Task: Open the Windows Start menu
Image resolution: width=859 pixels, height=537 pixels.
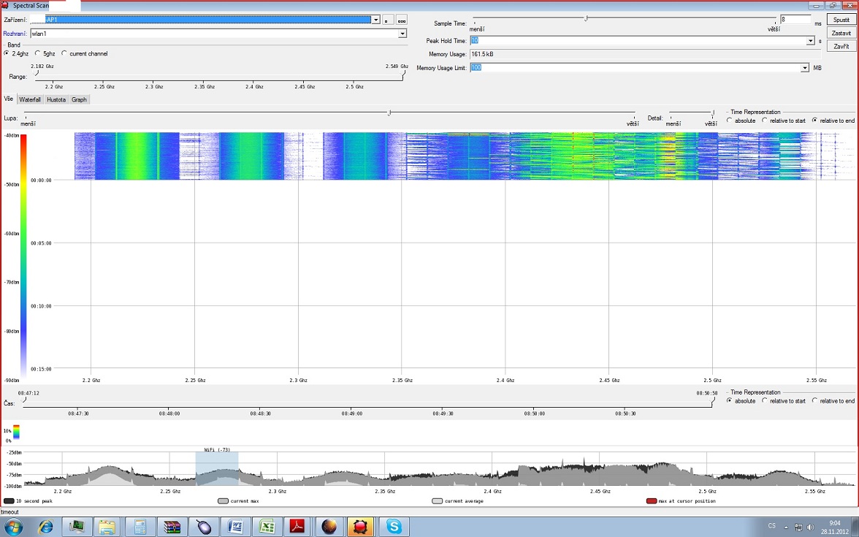Action: pyautogui.click(x=13, y=528)
